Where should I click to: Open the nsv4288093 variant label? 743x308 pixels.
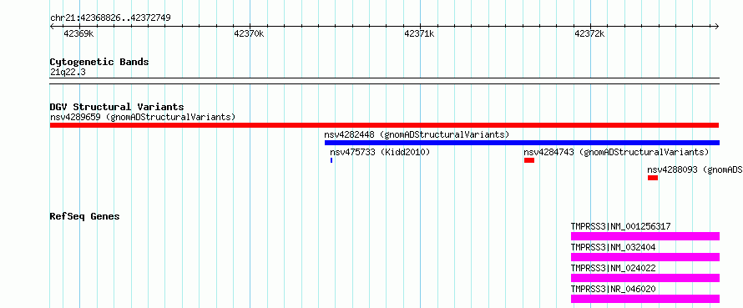click(x=695, y=169)
